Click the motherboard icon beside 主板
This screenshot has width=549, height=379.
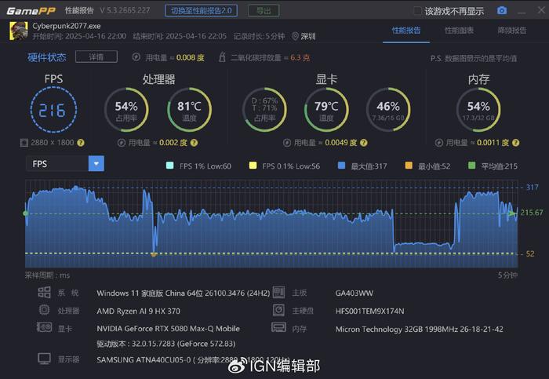[x=278, y=292]
